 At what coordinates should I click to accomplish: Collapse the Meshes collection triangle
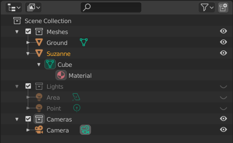tap(17, 32)
